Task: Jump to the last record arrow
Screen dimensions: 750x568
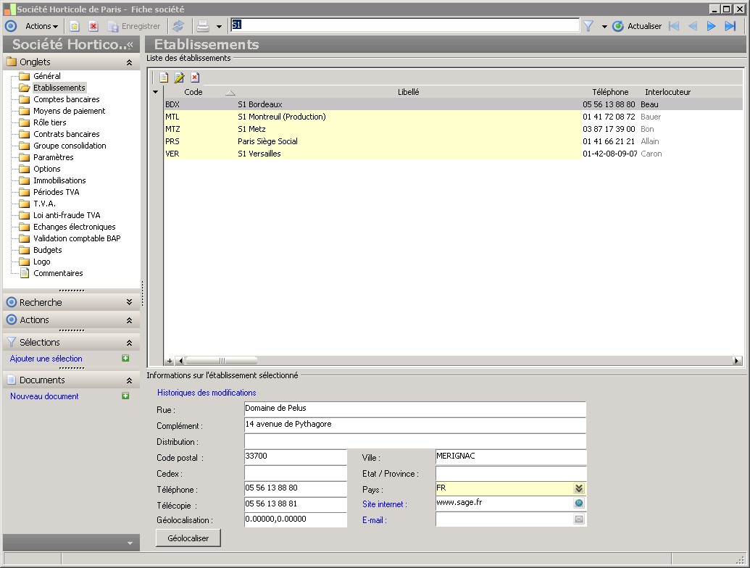Action: point(730,26)
